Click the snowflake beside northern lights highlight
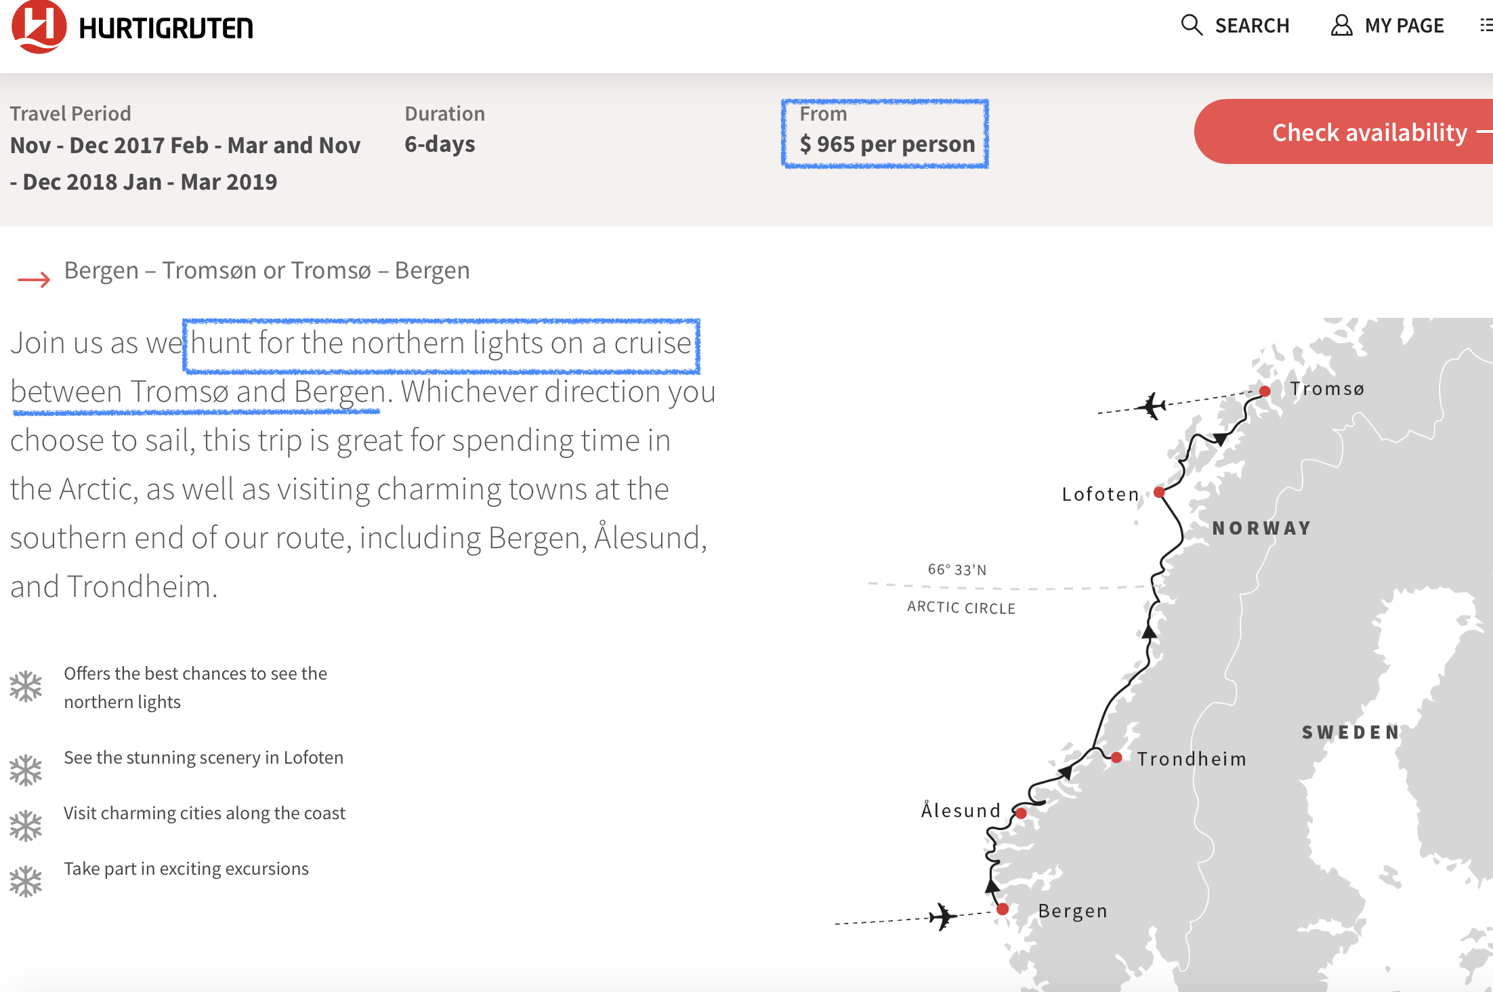 (26, 686)
